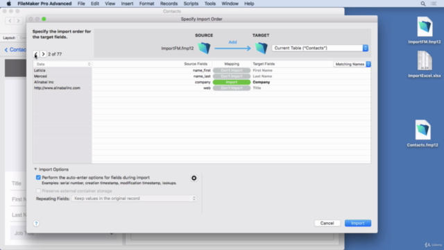Screen dimensions: 444x250
Task: Open Spotlight search in the menu bar
Action: tap(423, 3)
